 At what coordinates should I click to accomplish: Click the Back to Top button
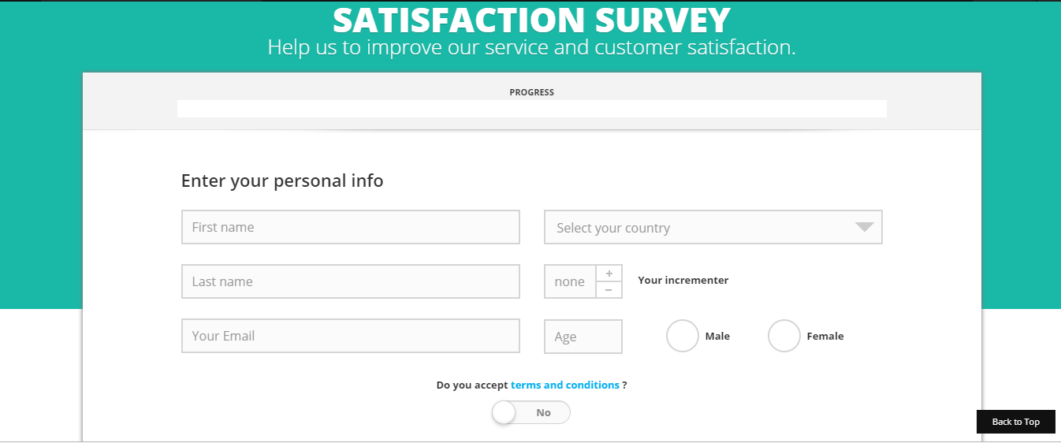[1015, 422]
